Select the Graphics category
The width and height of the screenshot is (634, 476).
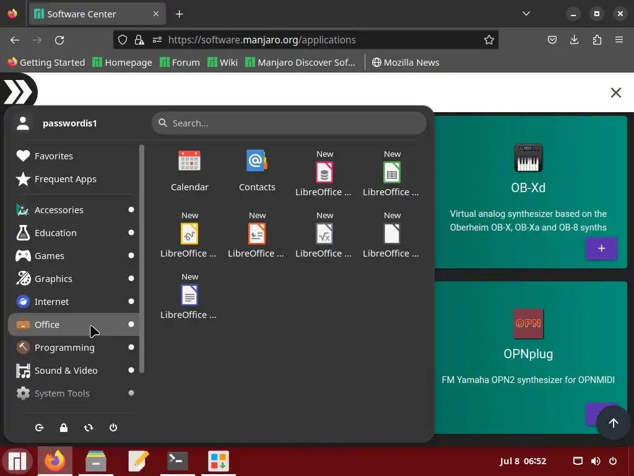pos(74,278)
